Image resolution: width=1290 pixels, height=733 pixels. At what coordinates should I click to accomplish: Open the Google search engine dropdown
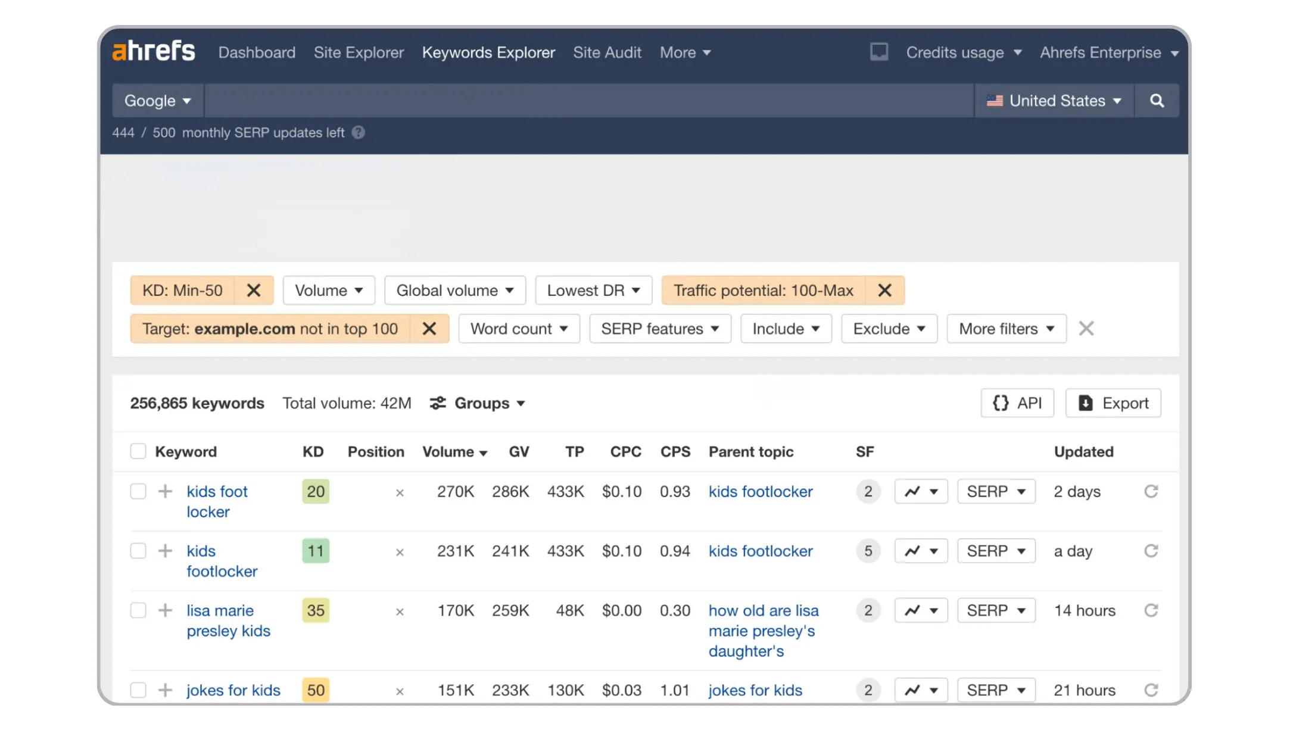[157, 101]
